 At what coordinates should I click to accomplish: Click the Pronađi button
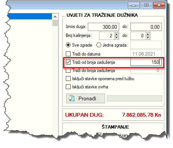pyautogui.click(x=86, y=98)
